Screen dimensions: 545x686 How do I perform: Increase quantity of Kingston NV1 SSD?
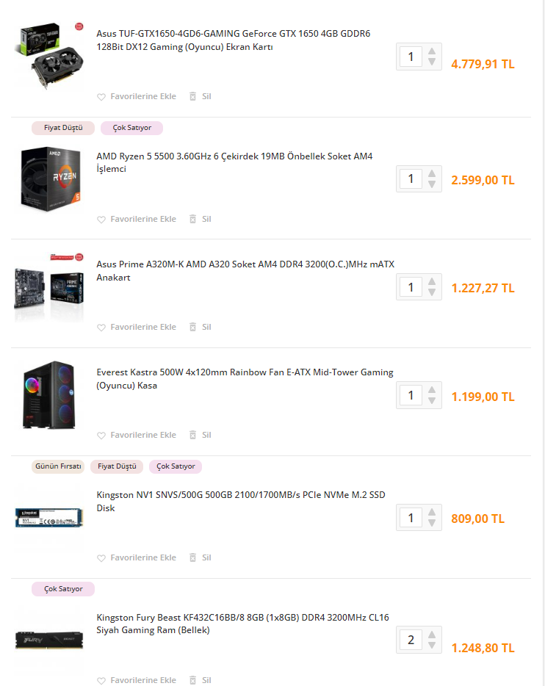(x=432, y=512)
